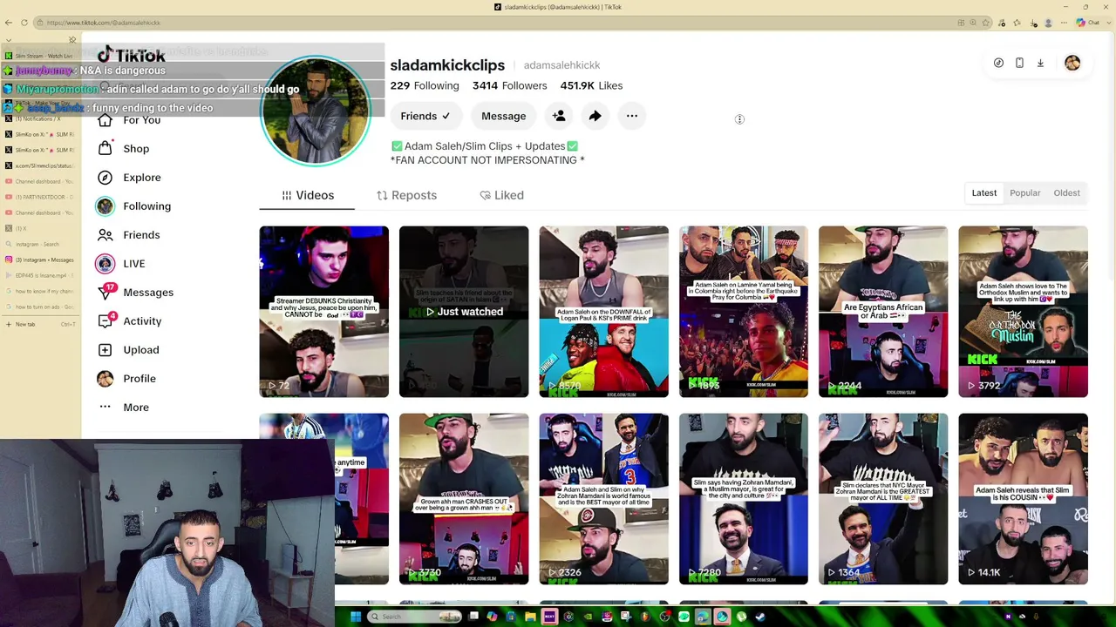Open the account avatar at top right
The width and height of the screenshot is (1116, 627).
click(1072, 63)
